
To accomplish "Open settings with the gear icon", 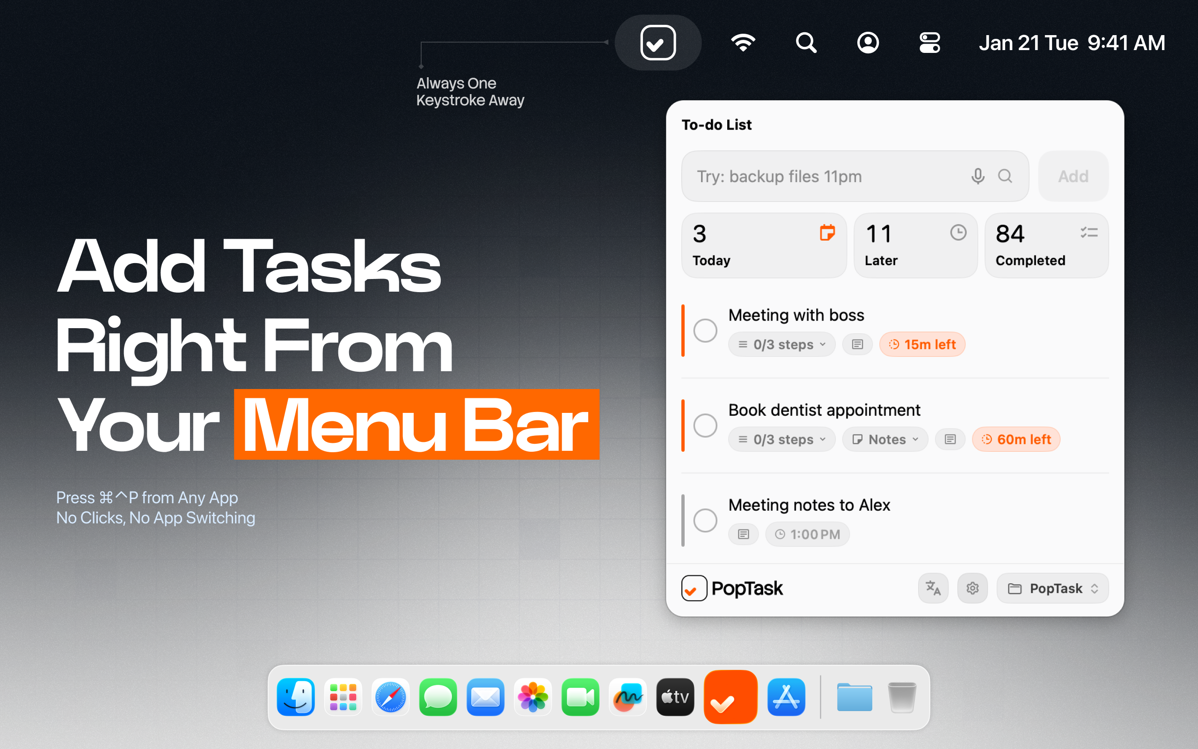I will (973, 588).
